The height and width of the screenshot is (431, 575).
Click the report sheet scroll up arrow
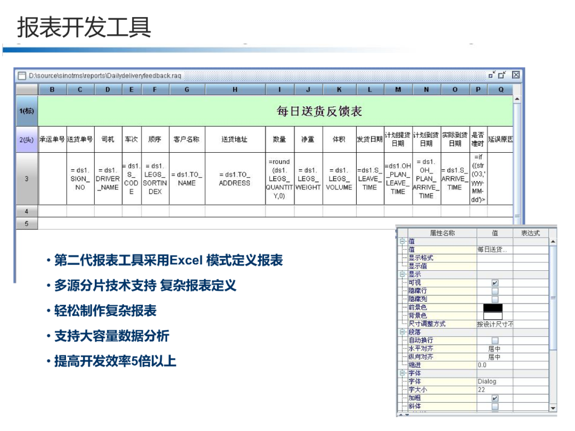517,99
